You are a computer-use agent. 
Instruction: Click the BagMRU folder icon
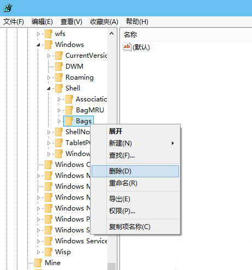(69, 110)
